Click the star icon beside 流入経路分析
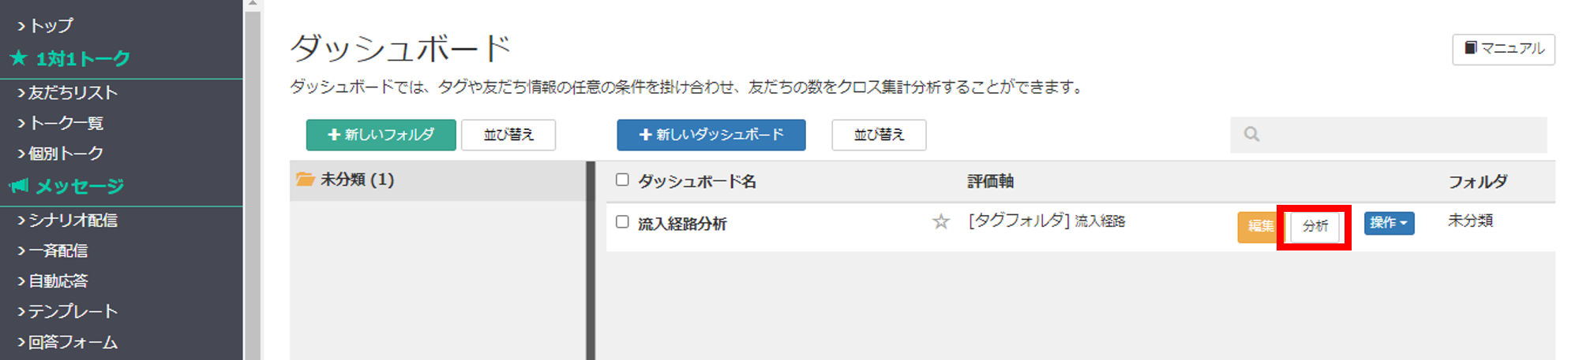Image resolution: width=1579 pixels, height=360 pixels. click(940, 222)
